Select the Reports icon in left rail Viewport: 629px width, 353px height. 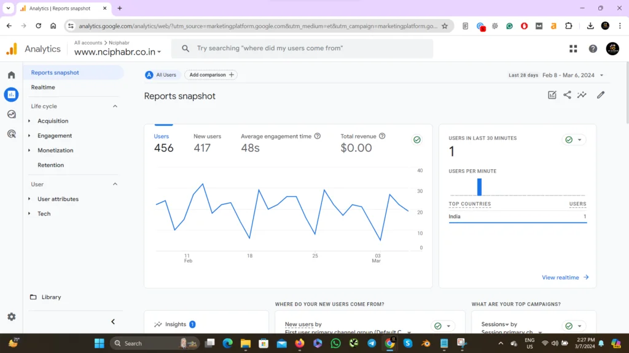point(11,94)
